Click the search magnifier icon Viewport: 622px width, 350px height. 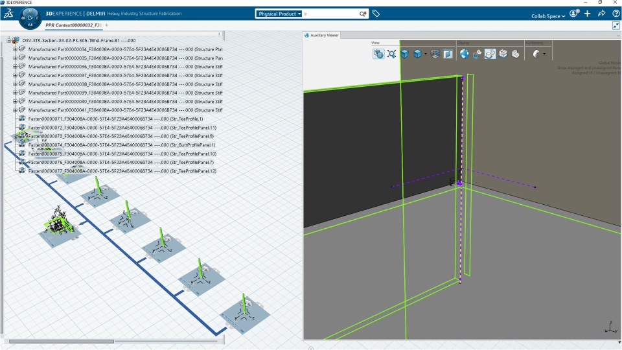(x=363, y=14)
